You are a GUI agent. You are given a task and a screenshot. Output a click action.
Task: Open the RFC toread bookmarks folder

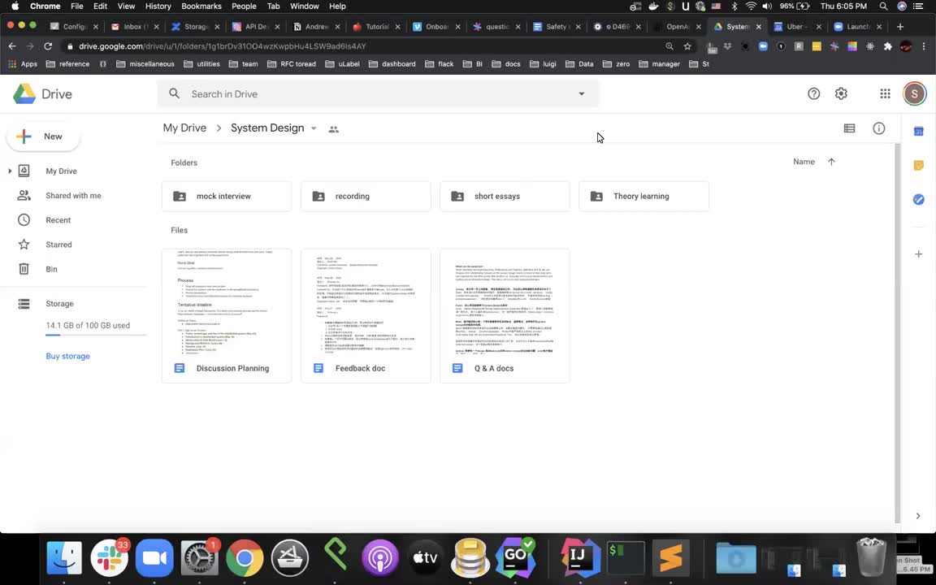[x=292, y=64]
